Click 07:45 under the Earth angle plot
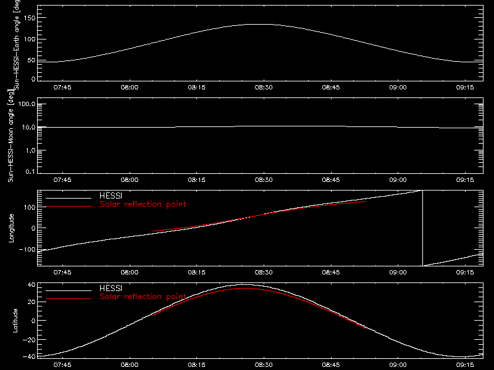Viewport: 494px width, 370px height. tap(62, 88)
